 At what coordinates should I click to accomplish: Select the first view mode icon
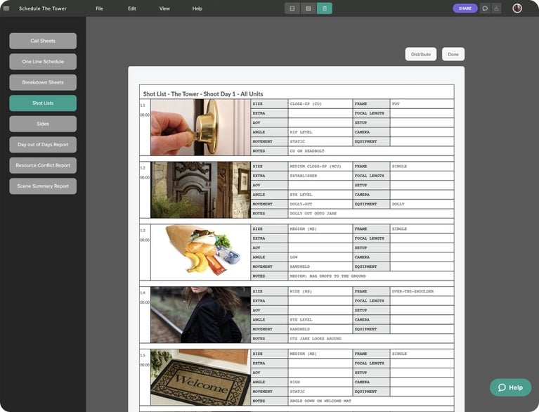tap(292, 8)
